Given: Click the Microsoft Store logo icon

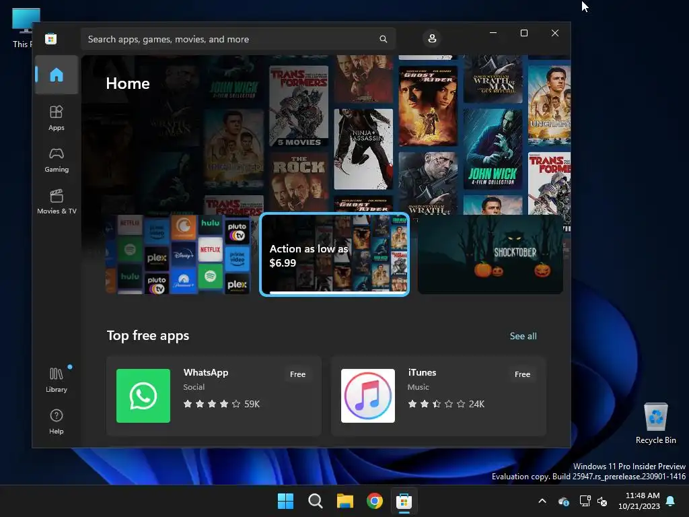Looking at the screenshot, I should click(x=50, y=38).
